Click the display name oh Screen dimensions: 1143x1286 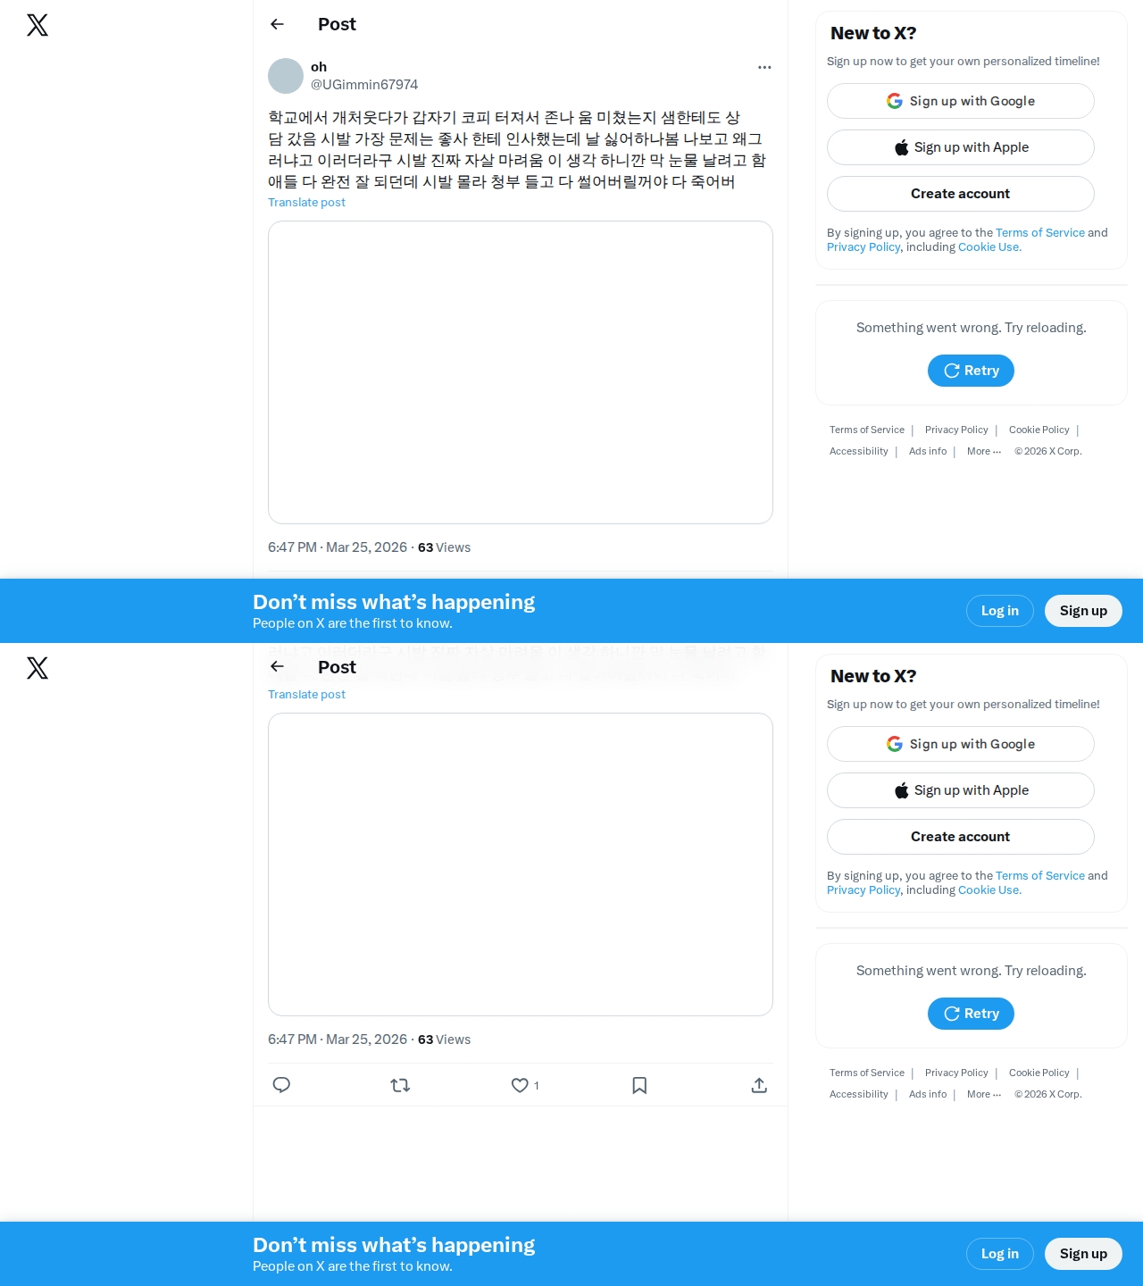tap(319, 67)
